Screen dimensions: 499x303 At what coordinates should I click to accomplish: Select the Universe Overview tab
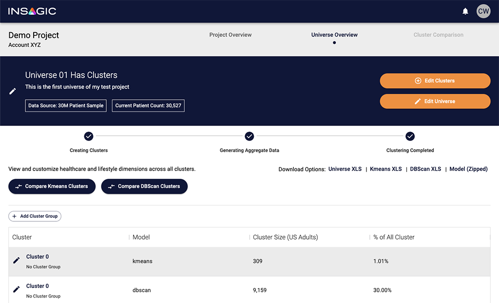(334, 35)
